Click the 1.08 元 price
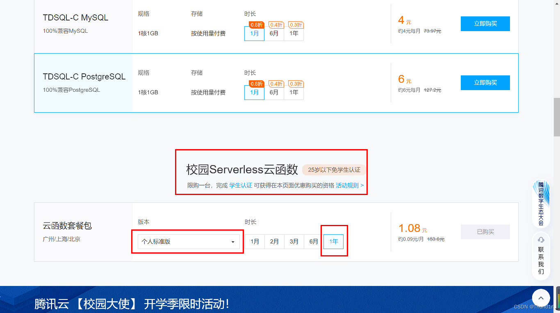Image resolution: width=560 pixels, height=313 pixels. point(413,228)
